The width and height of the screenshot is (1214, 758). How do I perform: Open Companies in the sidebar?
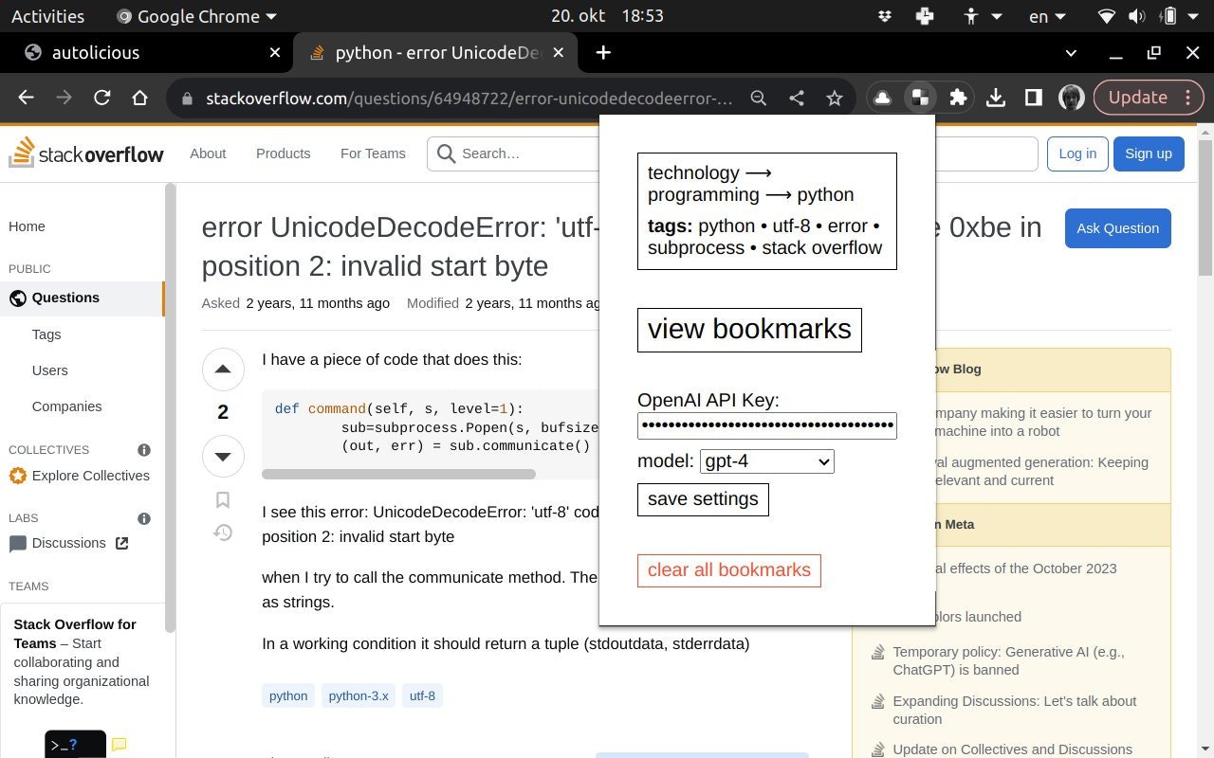66,406
